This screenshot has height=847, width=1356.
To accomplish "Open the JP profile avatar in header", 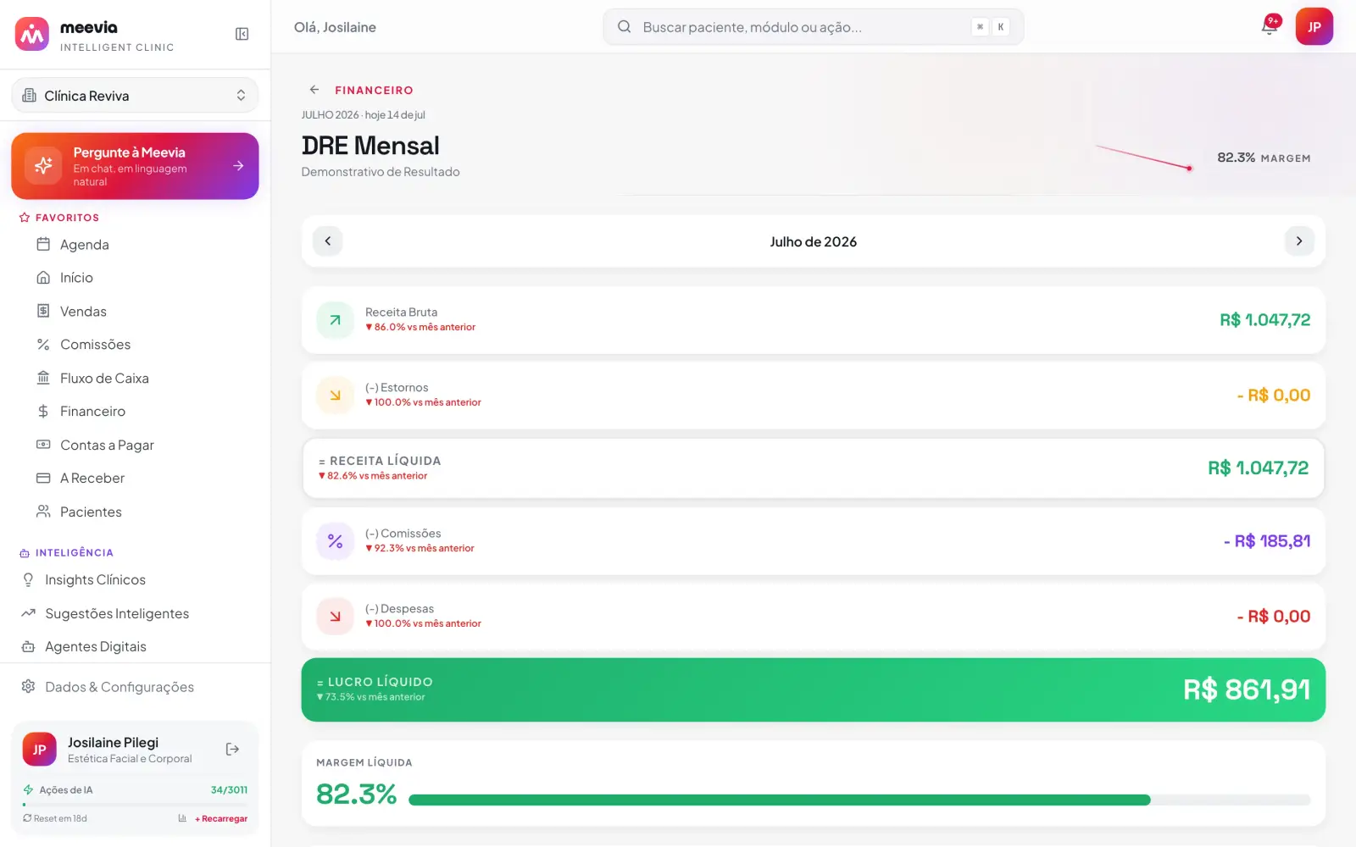I will click(1314, 26).
